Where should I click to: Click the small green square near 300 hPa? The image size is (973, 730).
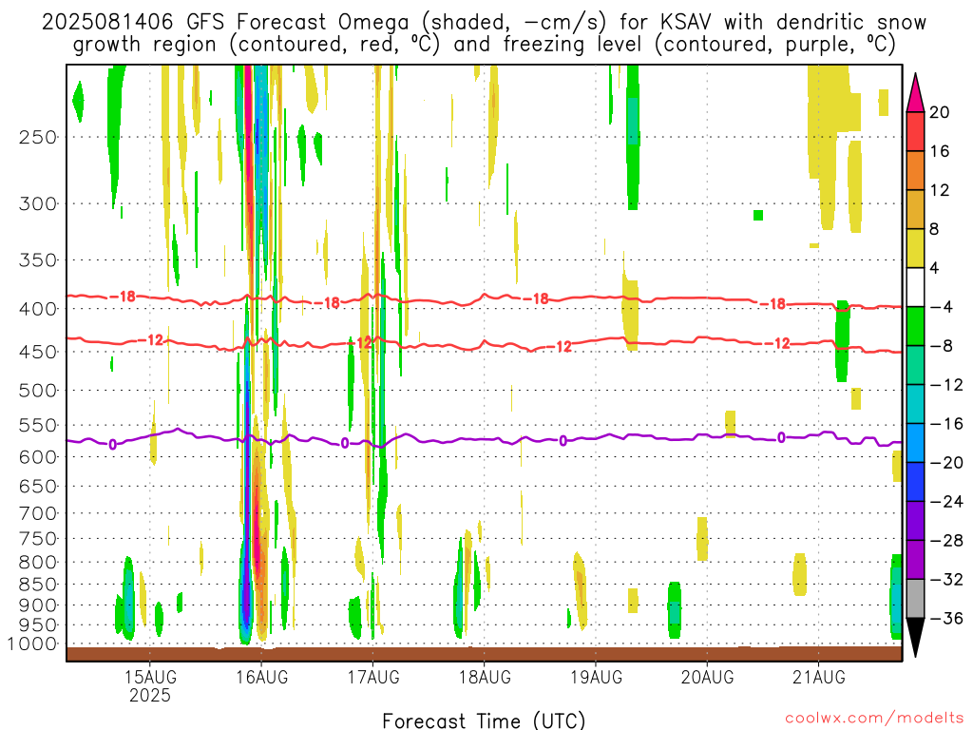(758, 216)
